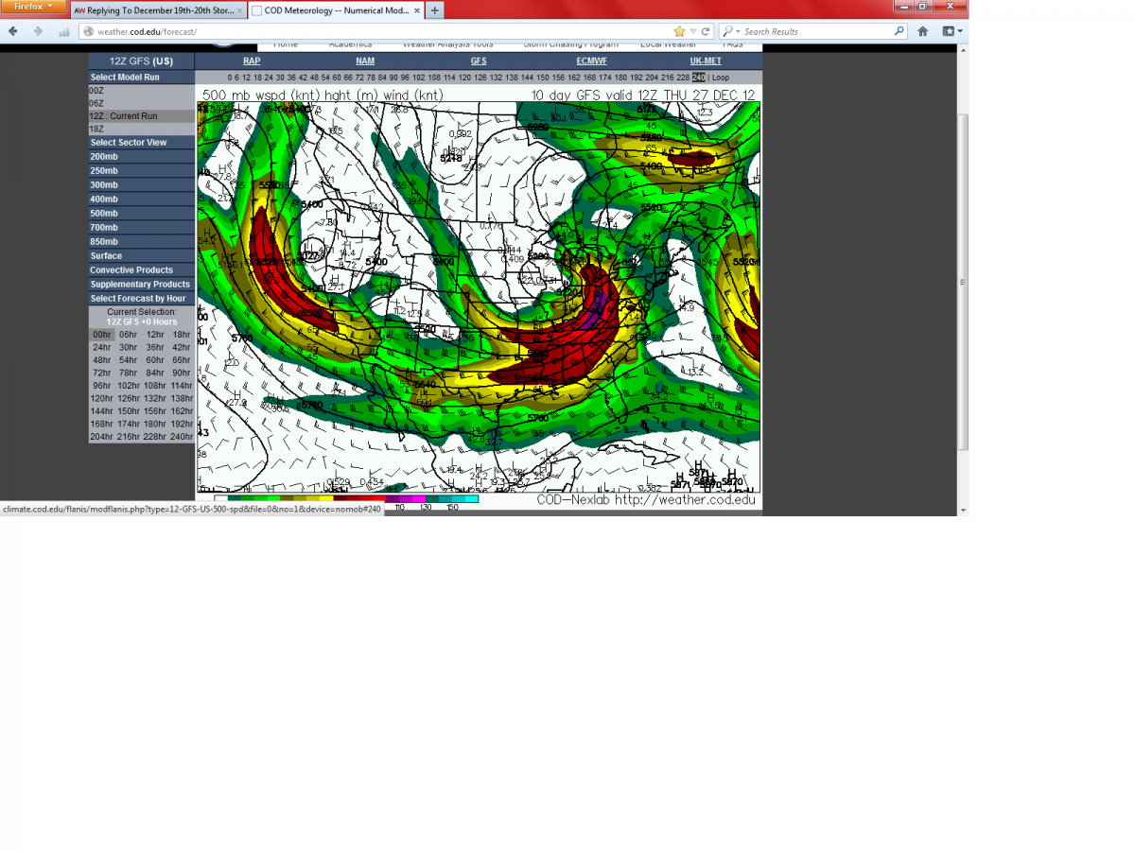Image resolution: width=1135 pixels, height=851 pixels.
Task: Choose the 06Z model run
Action: pos(142,103)
